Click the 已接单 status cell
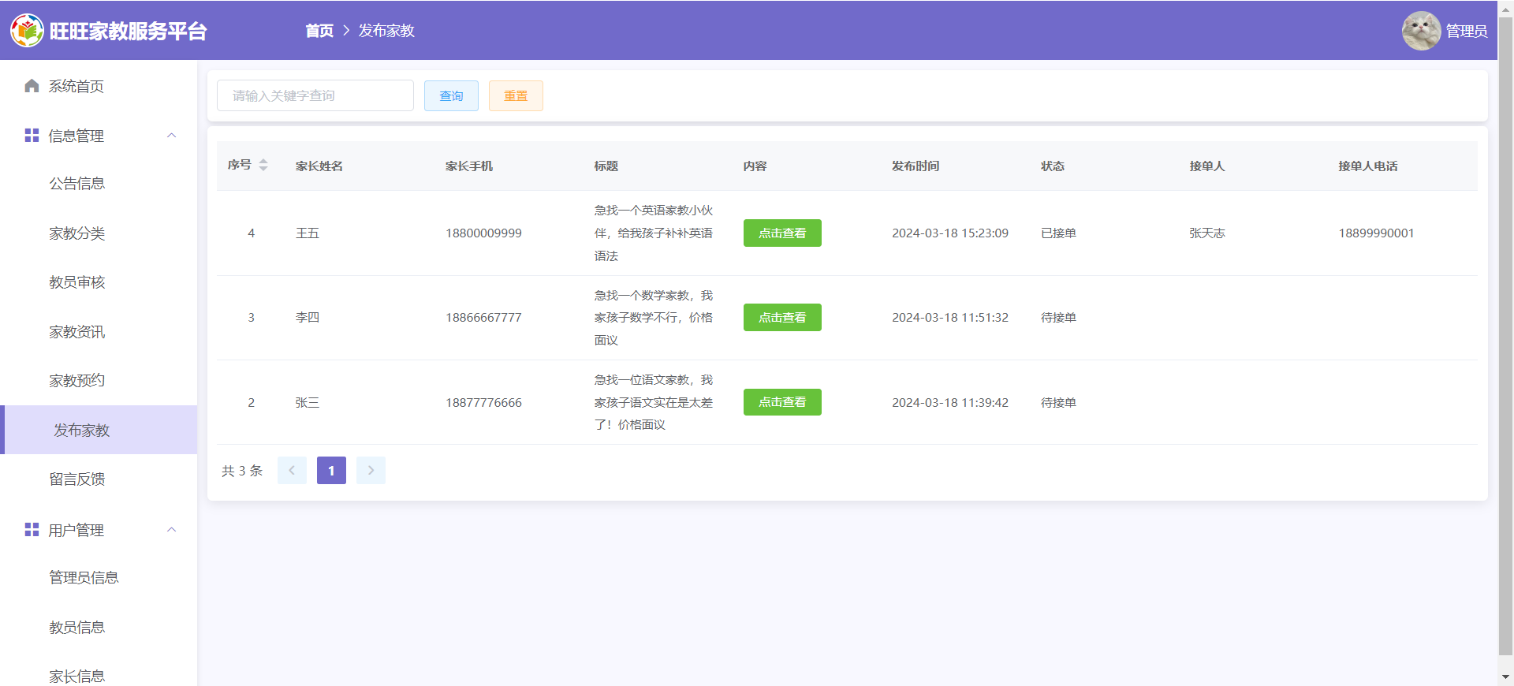1514x686 pixels. click(1058, 233)
